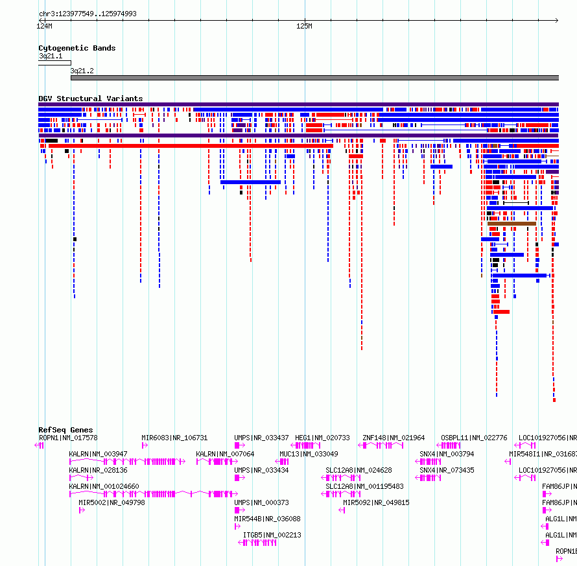
Task: Click the 125M ruler tick label
Action: [x=304, y=26]
